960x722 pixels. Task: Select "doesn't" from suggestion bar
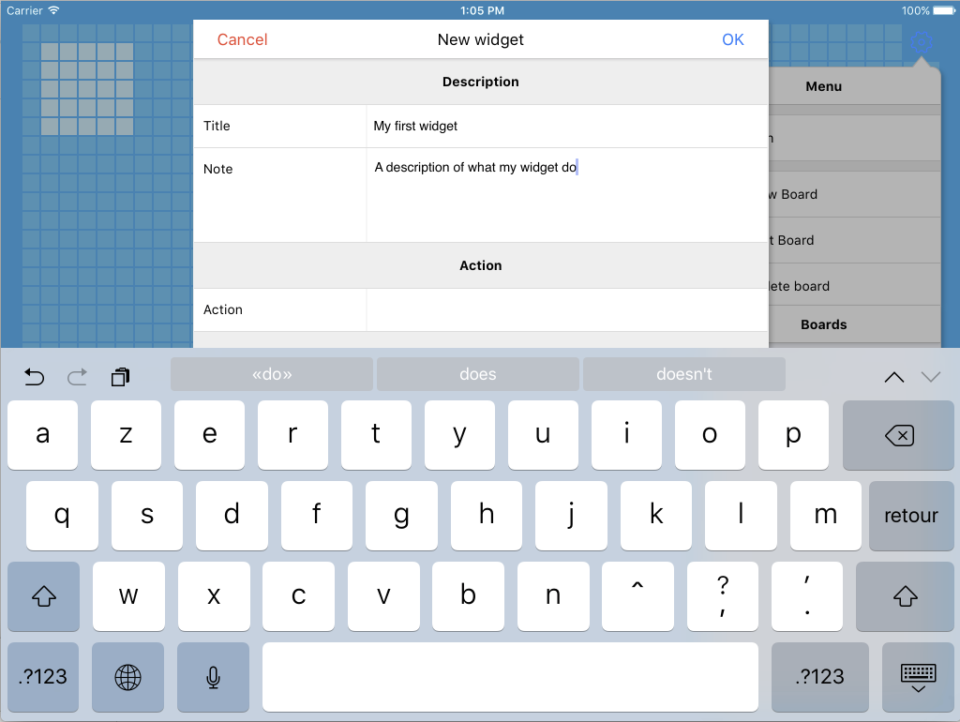[683, 374]
